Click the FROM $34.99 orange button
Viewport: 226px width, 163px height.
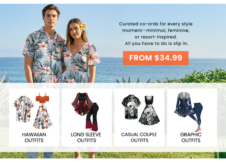[156, 58]
